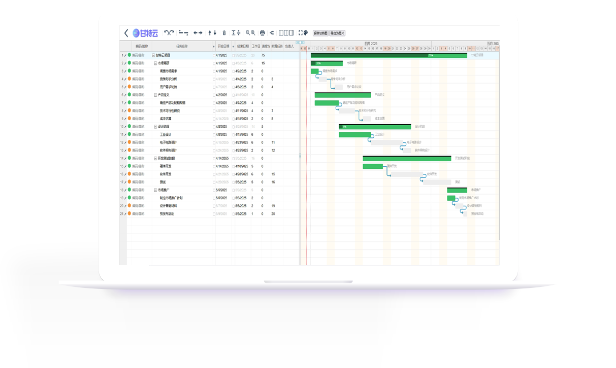616x368 pixels.
Task: Tick the end date checkbox for 竞争对手分析 row
Action: click(x=234, y=79)
